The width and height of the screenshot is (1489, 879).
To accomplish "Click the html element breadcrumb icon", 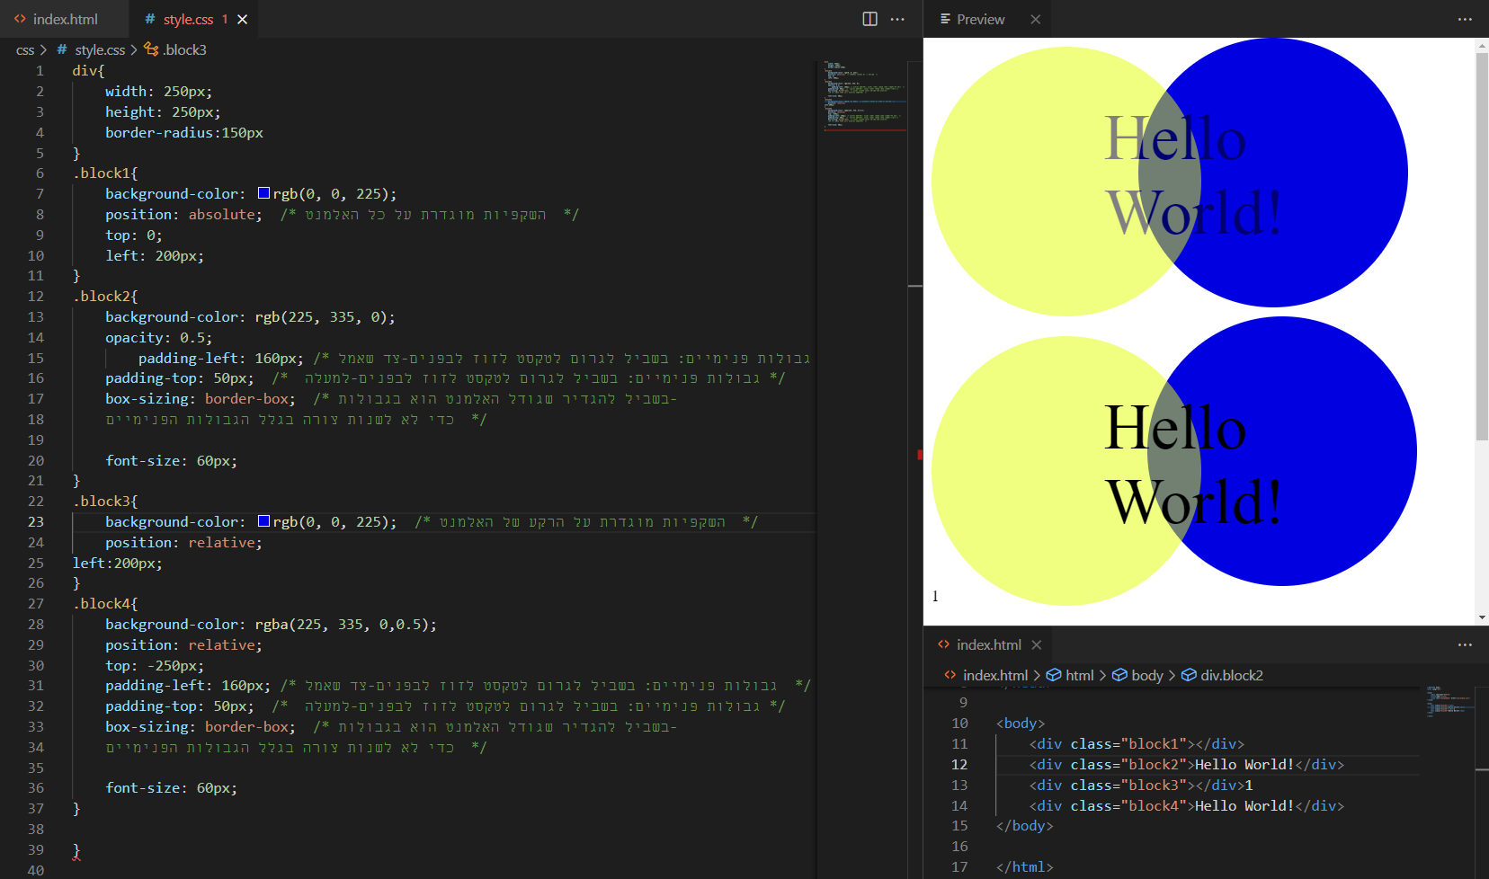I will pyautogui.click(x=1054, y=675).
